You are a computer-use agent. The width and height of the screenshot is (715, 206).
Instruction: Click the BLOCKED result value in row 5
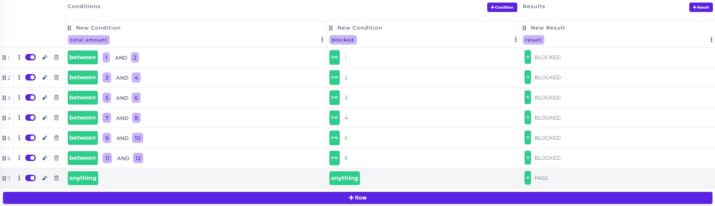pos(547,138)
